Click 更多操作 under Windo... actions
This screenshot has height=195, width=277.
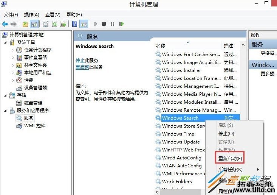[268, 73]
